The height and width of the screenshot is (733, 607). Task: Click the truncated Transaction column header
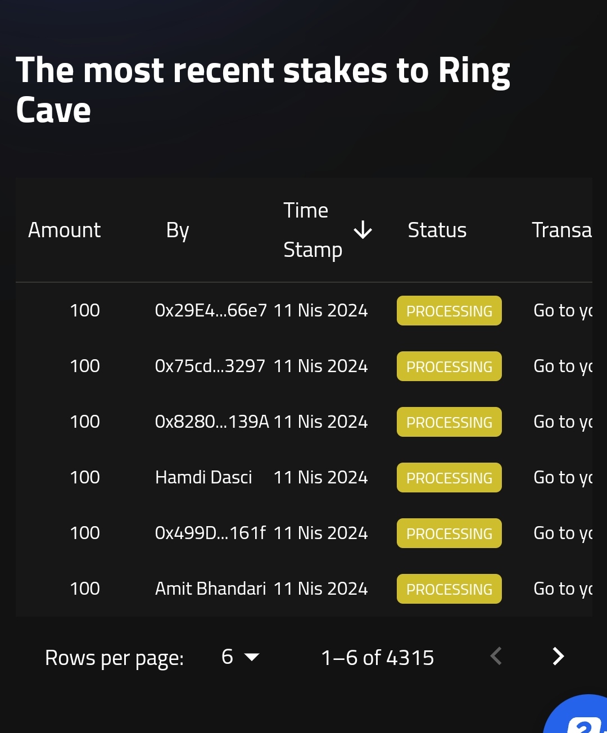click(x=562, y=230)
